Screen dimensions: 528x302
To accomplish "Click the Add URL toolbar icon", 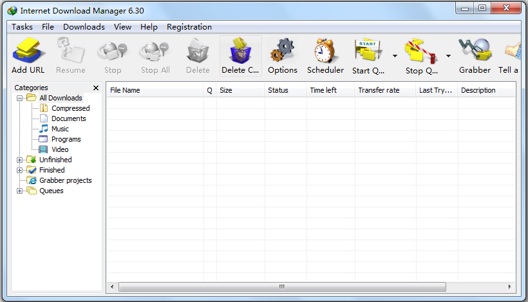I will coord(28,51).
